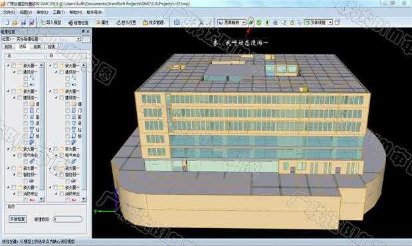Click the pale icon right of the yellow box icon
Viewport: 412px width, 246px height.
pyautogui.click(x=299, y=23)
